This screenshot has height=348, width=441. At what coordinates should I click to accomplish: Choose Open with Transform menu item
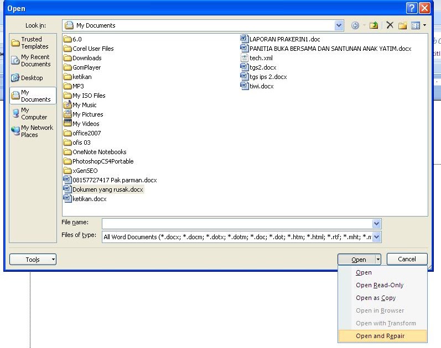(382, 323)
